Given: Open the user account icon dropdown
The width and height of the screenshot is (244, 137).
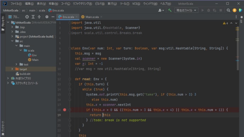Looking at the screenshot, I should pyautogui.click(x=161, y=10).
